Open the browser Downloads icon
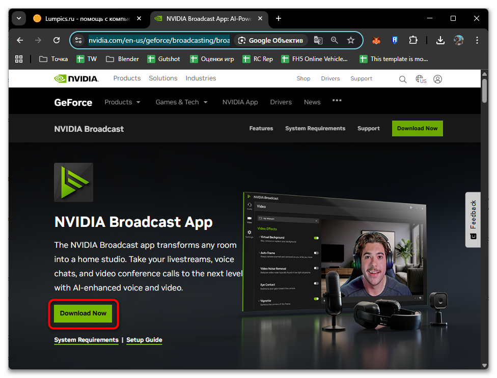 [440, 40]
